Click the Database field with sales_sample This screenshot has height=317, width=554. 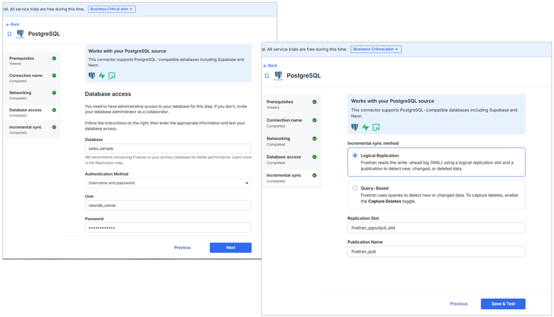pos(168,148)
